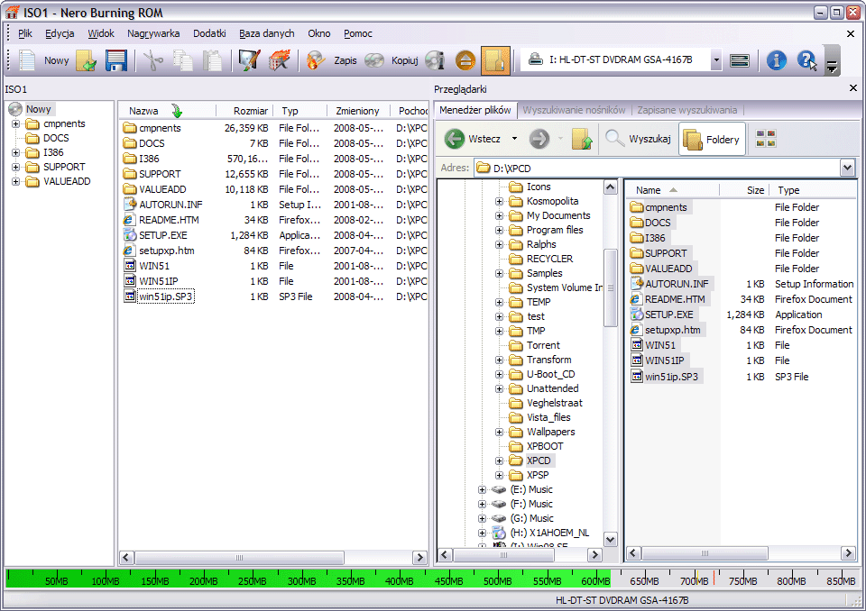Open the Pomoc menu

[x=358, y=33]
